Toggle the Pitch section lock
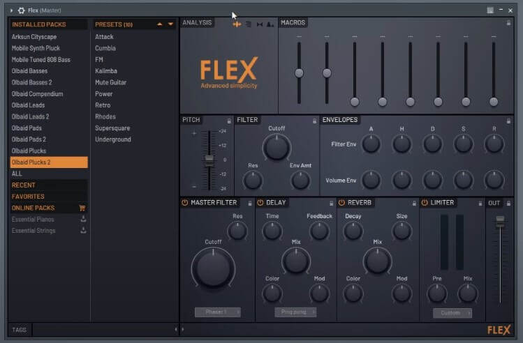Viewport: 523px width, 343px height. [229, 121]
